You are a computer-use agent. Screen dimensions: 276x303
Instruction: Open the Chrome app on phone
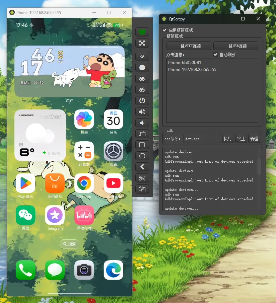pos(84,183)
